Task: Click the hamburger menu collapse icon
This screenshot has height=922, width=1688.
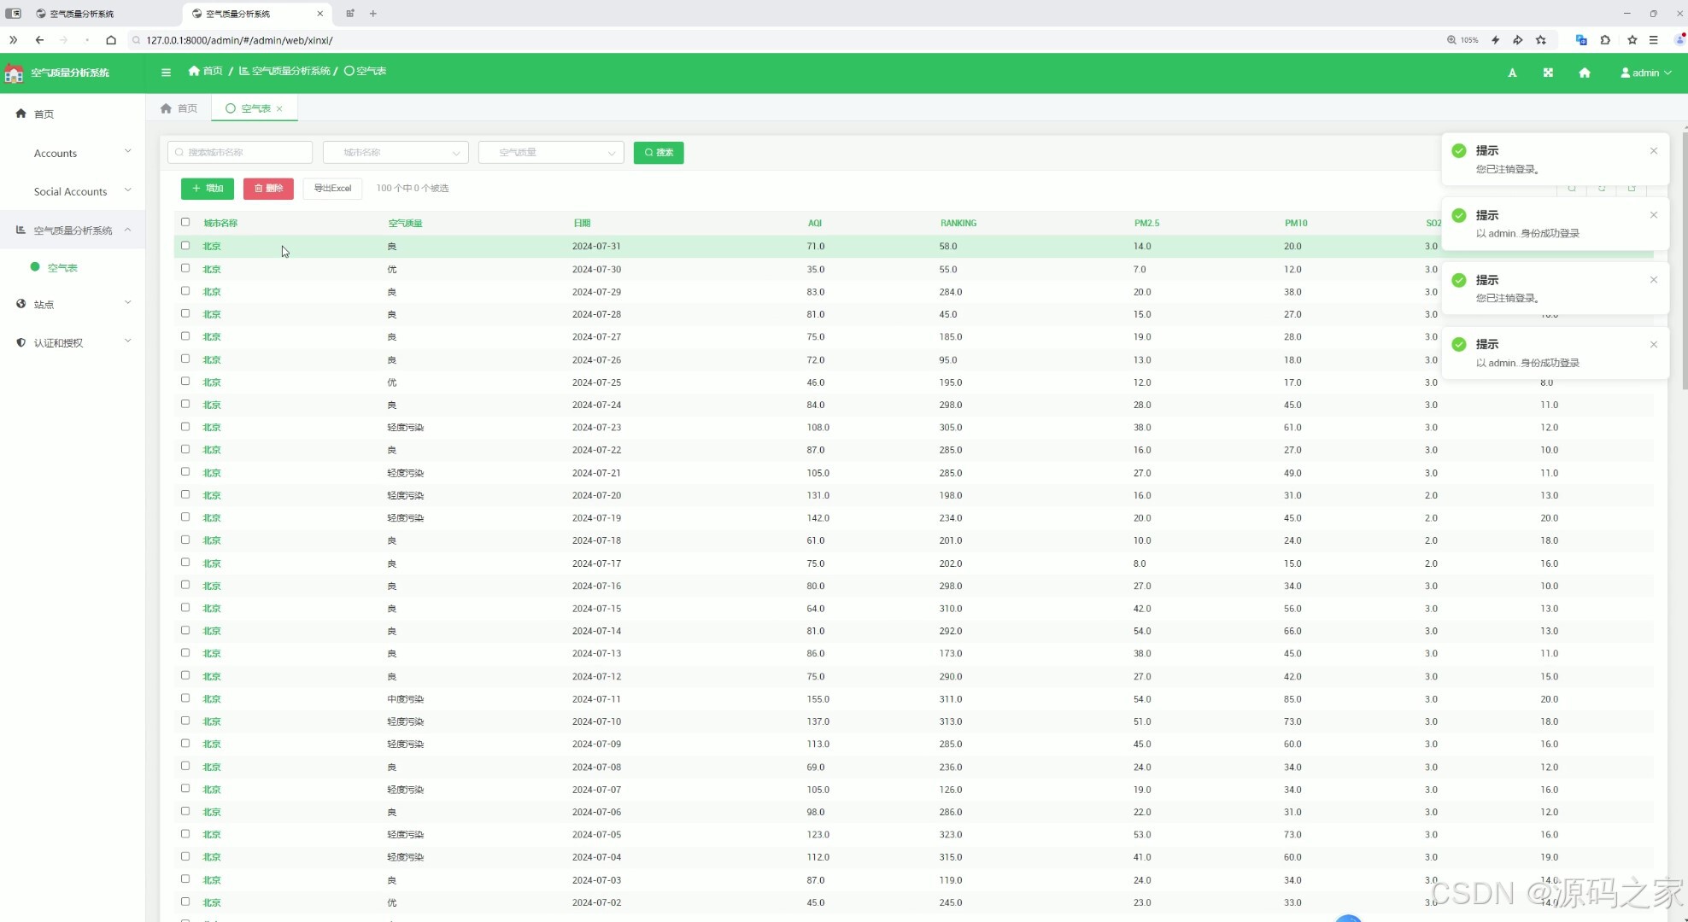Action: (166, 73)
